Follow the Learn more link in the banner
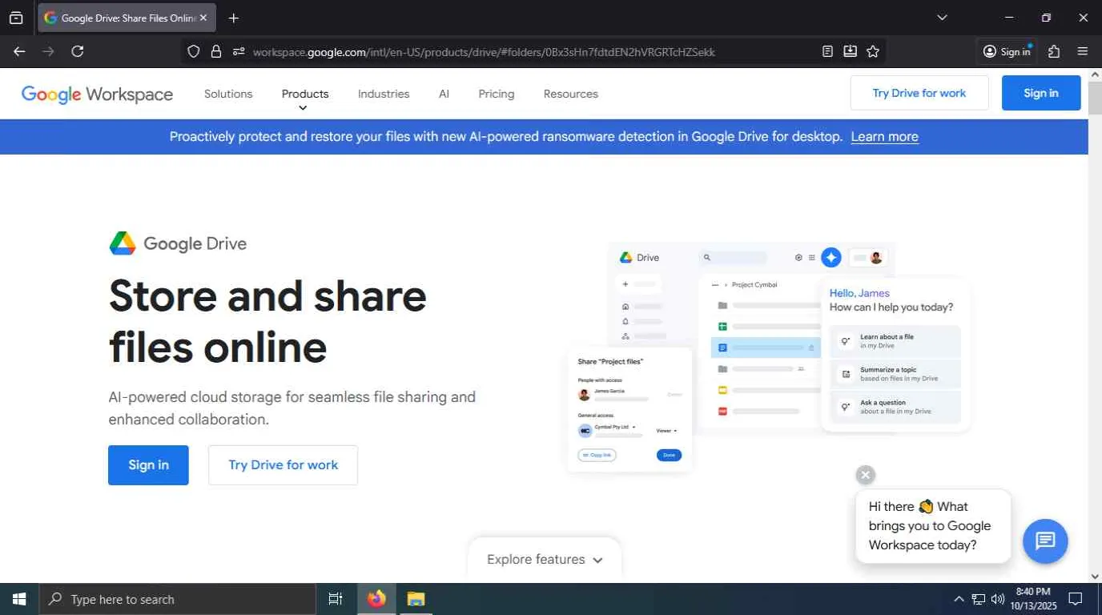 click(x=884, y=137)
